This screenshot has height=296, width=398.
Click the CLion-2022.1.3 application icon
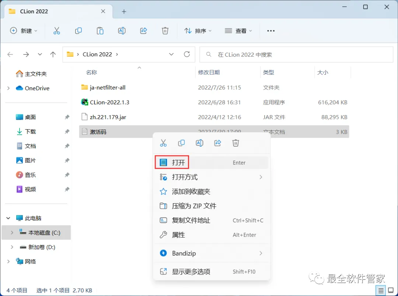coord(84,102)
